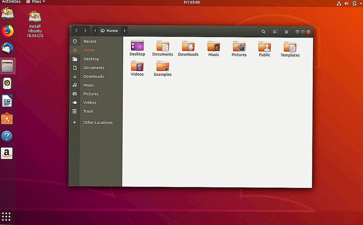Click the Downloads arrow icon in sidebar
This screenshot has width=363, height=225.
coord(75,76)
